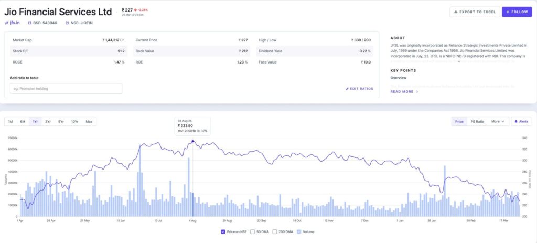The image size is (537, 243).
Task: Switch chart to PE Ratio tab
Action: coord(477,121)
